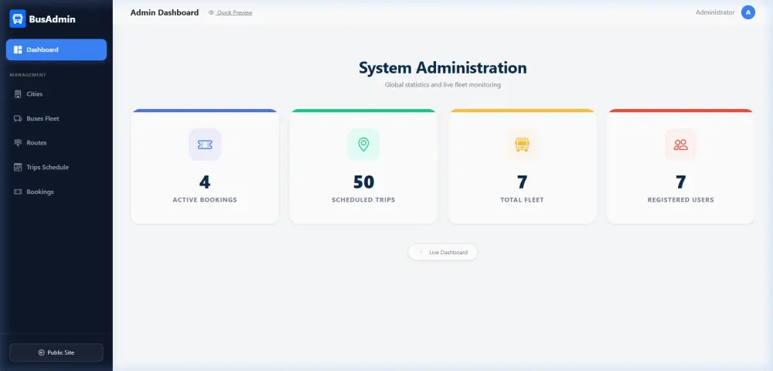Viewport: 773px width, 371px height.
Task: Click the Global statistics subtitle text
Action: pyautogui.click(x=443, y=85)
